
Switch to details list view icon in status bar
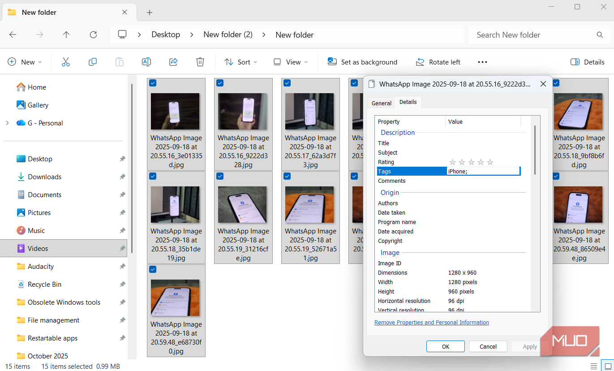coord(594,366)
